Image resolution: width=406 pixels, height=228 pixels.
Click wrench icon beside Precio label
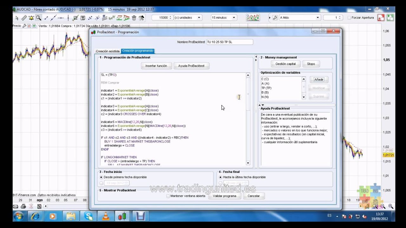(24, 26)
